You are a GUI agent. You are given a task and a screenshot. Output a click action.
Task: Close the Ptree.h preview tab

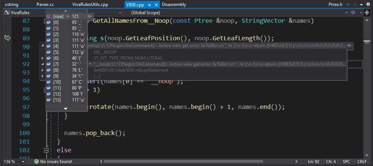coord(355,5)
